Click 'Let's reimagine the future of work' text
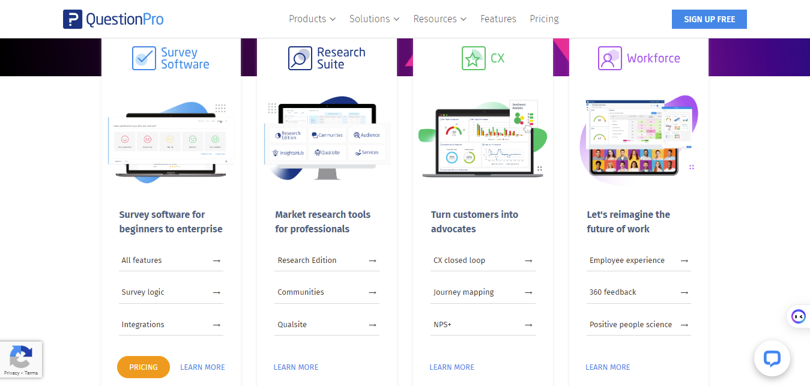810x386 pixels. [x=628, y=222]
